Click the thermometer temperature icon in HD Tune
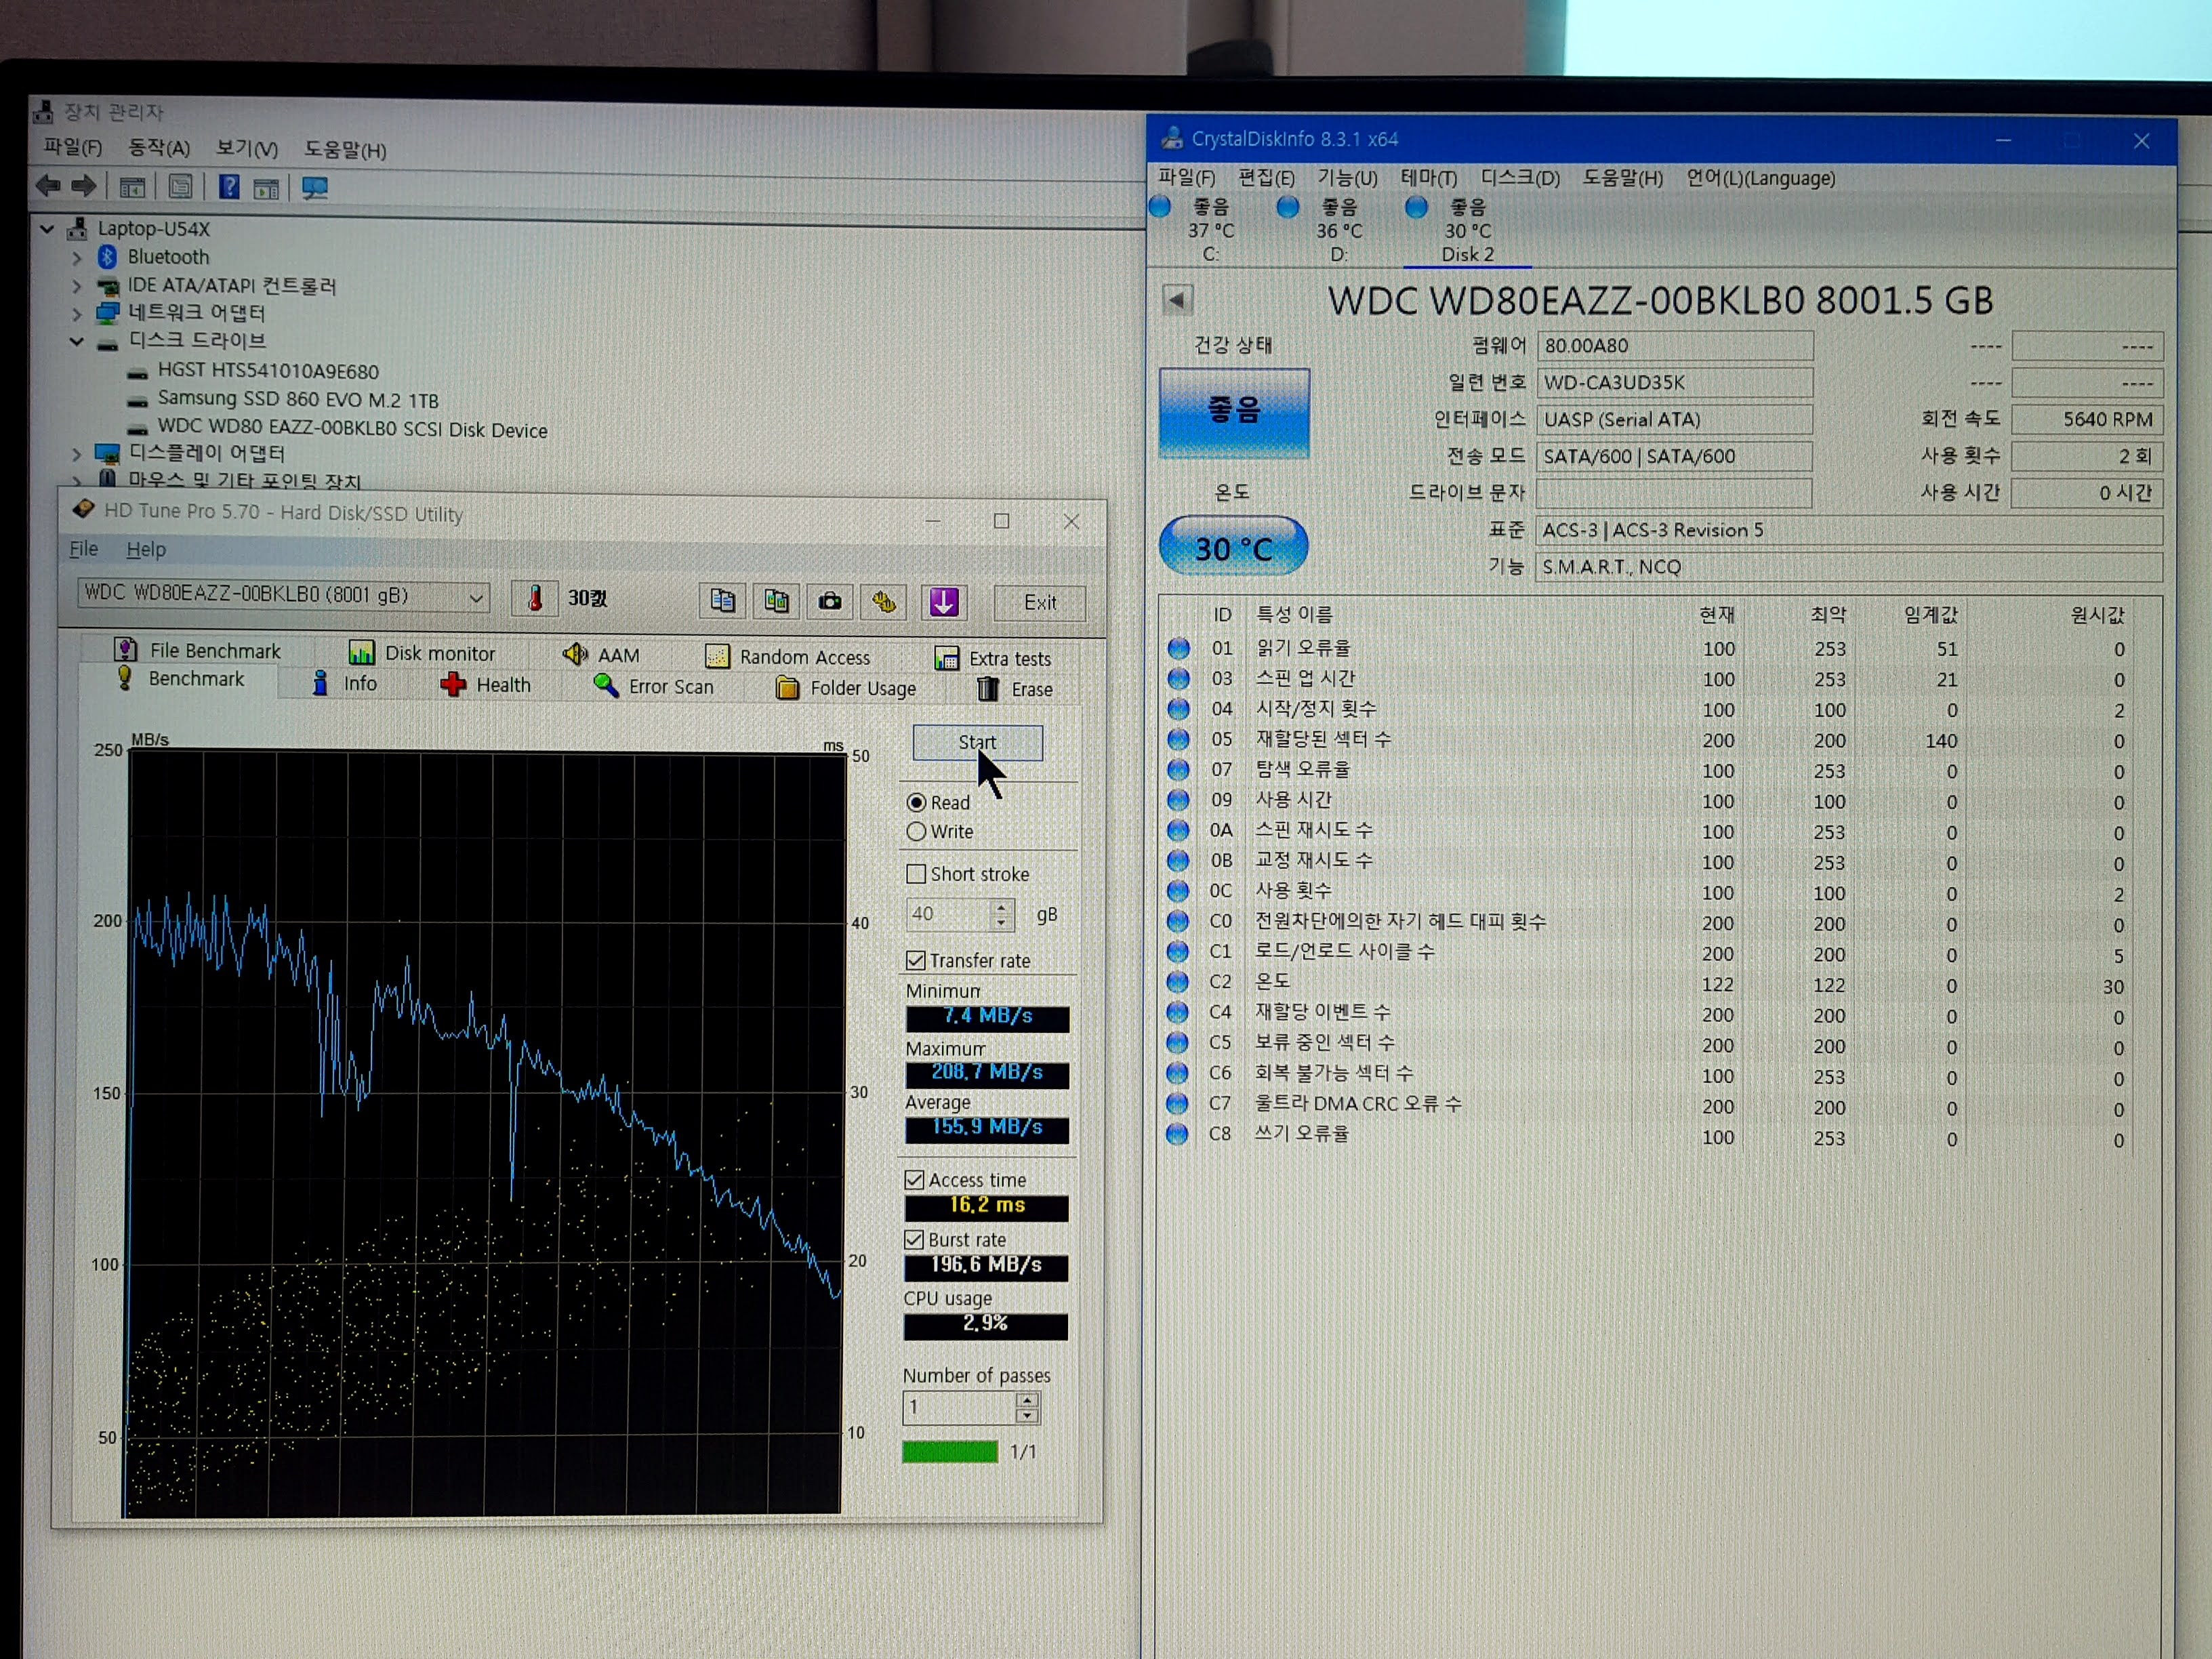2212x1659 pixels. click(535, 598)
